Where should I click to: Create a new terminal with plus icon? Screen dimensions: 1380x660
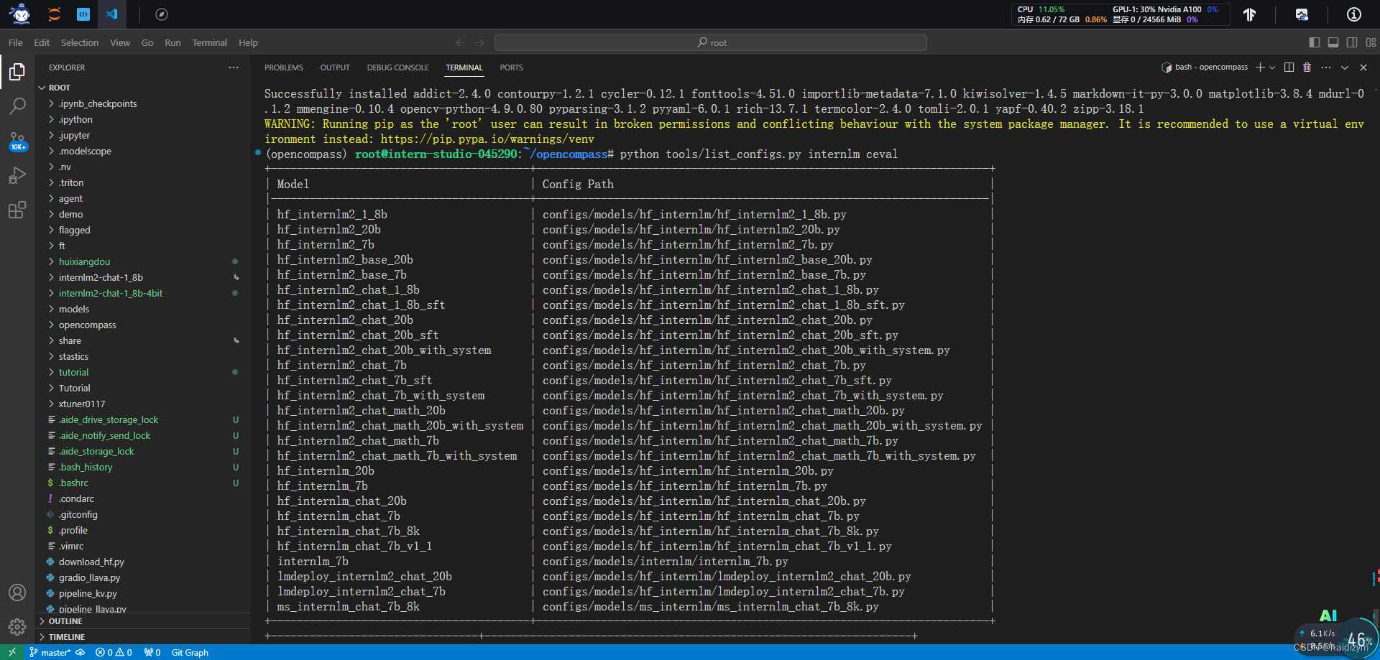point(1260,68)
